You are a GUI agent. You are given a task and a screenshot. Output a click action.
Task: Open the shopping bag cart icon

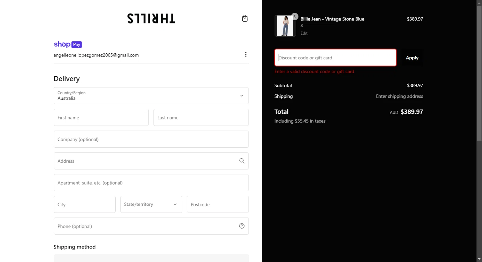click(x=245, y=18)
